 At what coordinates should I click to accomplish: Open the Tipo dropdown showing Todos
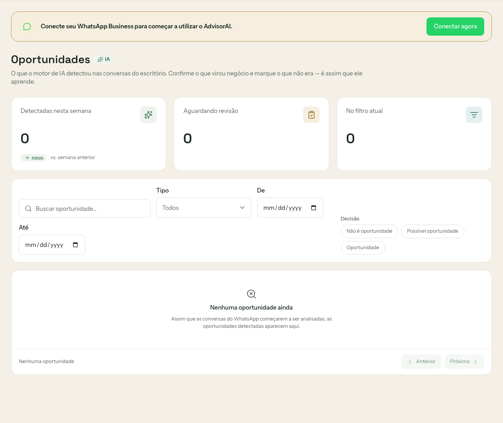[x=204, y=208]
